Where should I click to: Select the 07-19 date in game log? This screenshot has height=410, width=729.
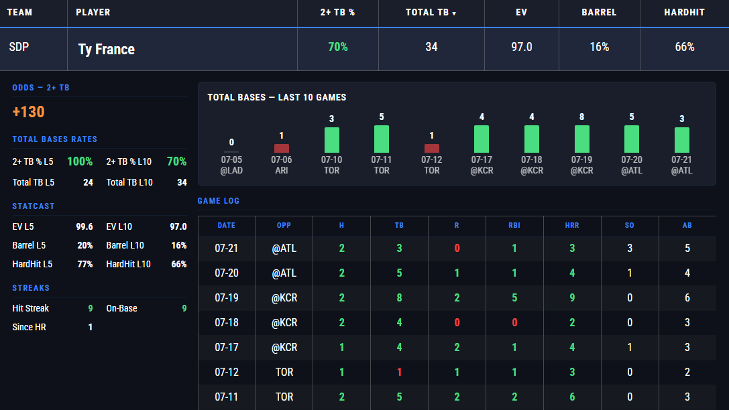tap(227, 297)
